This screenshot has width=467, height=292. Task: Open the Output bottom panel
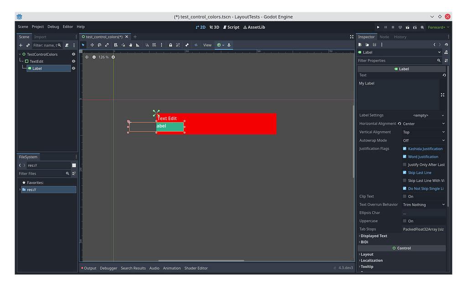[x=89, y=268]
